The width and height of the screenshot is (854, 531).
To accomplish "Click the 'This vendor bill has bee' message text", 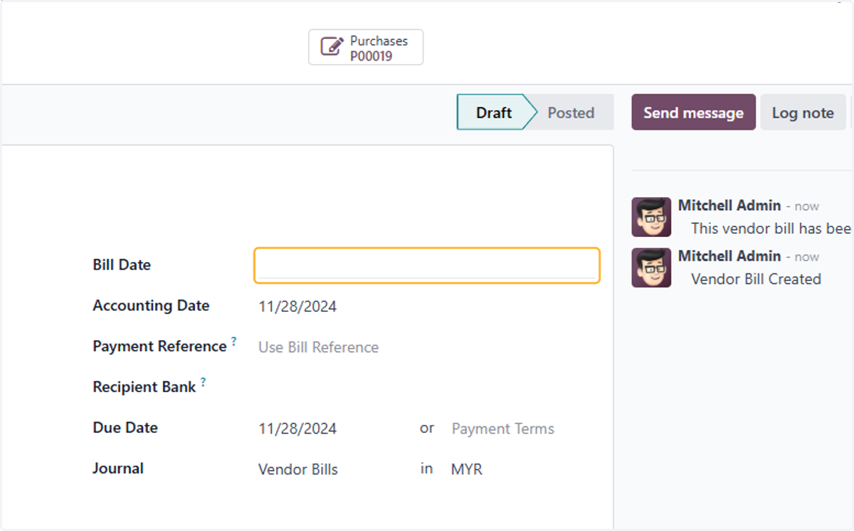I will pyautogui.click(x=771, y=228).
